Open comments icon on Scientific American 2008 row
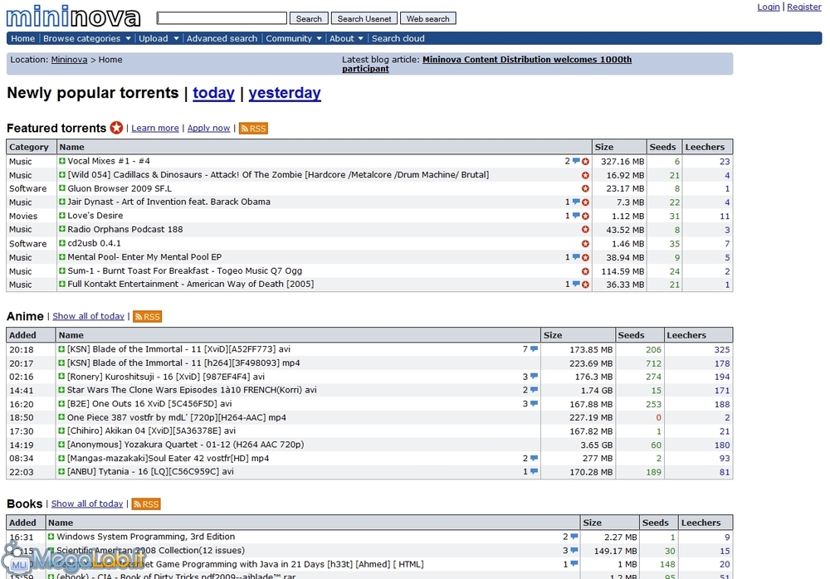Screen dimensions: 830x579 (x=574, y=551)
